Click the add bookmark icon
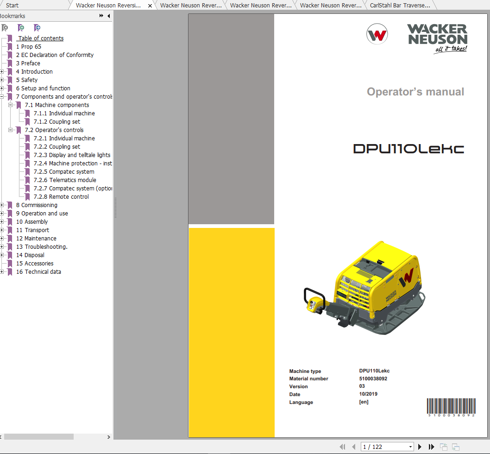This screenshot has width=490, height=454. point(21,28)
